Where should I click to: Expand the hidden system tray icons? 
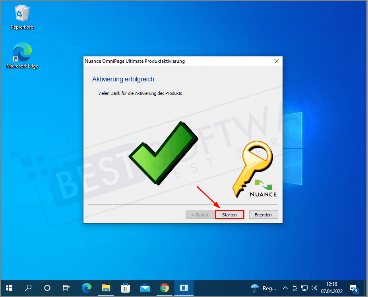point(285,287)
